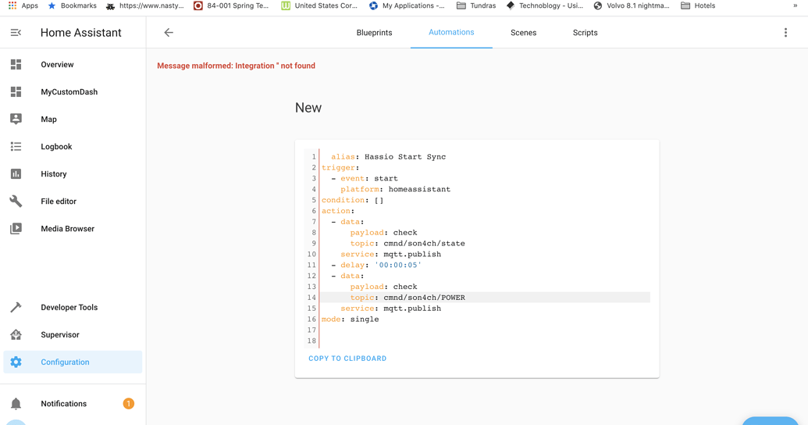Click the delay '00:00:05' value
The image size is (808, 425).
click(x=398, y=265)
